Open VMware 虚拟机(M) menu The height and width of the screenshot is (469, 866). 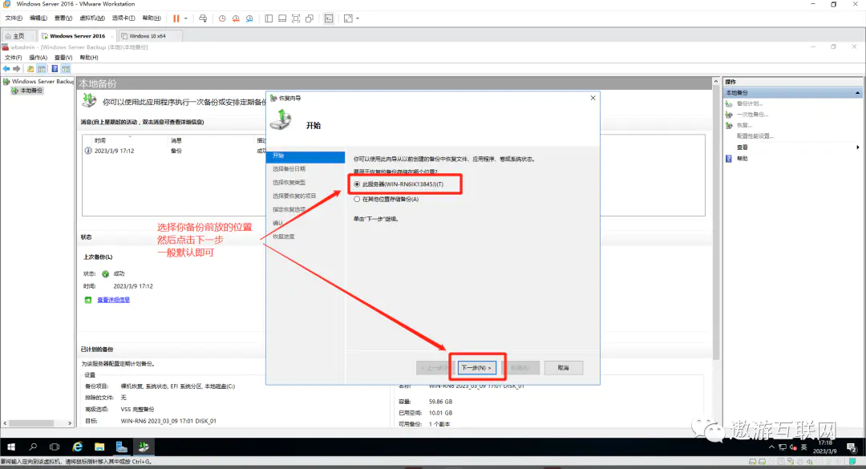(x=92, y=18)
